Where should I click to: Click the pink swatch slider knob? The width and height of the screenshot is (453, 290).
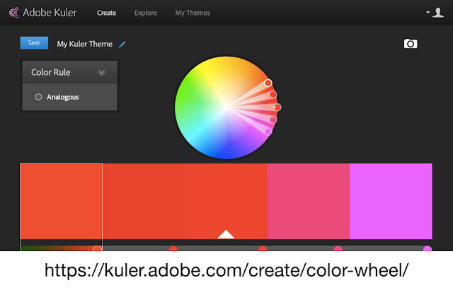338,248
